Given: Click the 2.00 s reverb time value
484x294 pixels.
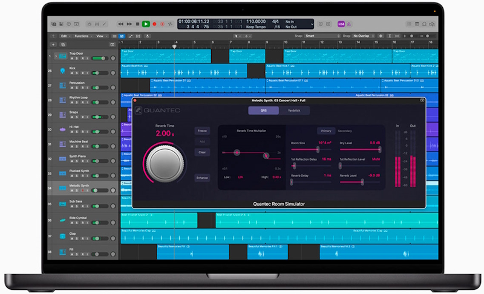Looking at the screenshot, I should tap(165, 133).
